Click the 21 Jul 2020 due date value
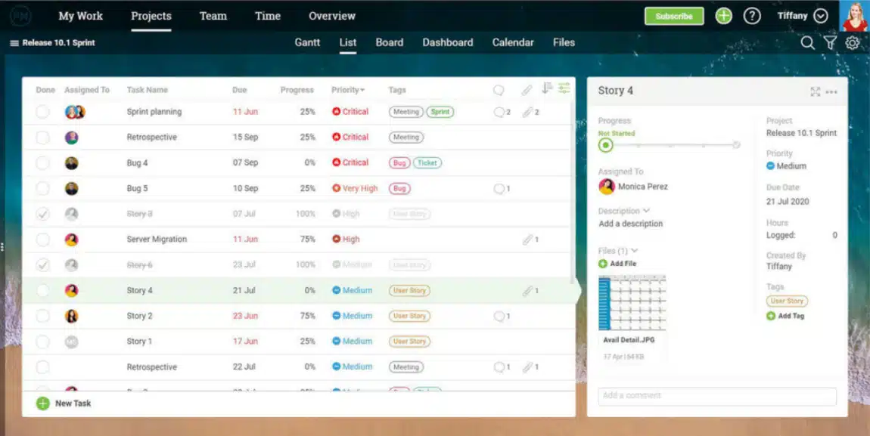The width and height of the screenshot is (870, 436). tap(788, 202)
